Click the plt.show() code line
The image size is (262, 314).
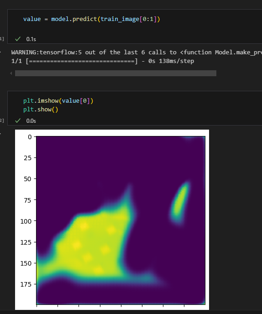tap(41, 110)
